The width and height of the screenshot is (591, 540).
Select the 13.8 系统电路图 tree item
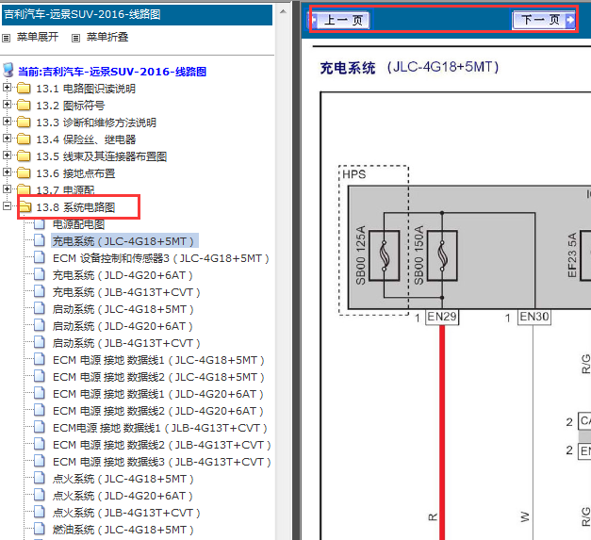(75, 207)
